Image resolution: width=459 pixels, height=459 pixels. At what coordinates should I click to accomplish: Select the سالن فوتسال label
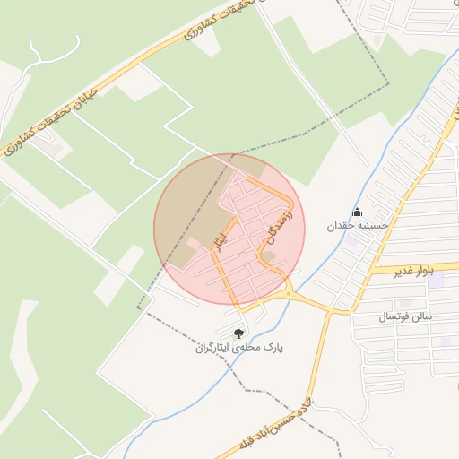coord(405,316)
